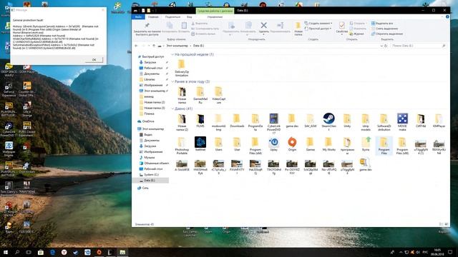Click the Properties ribbon icon
Viewport: 458px width, 257px height.
coord(342,26)
